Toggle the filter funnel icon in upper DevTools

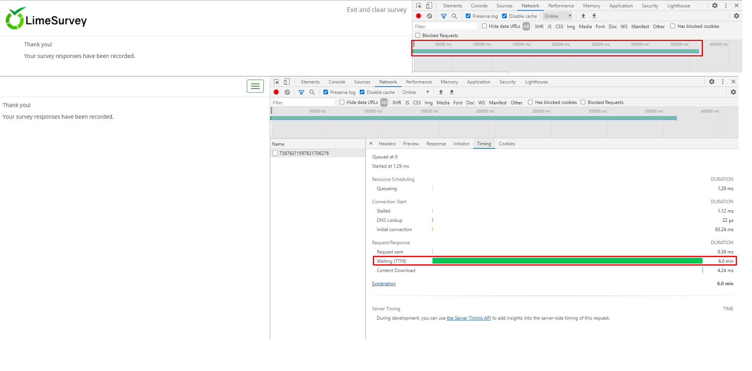tap(444, 16)
